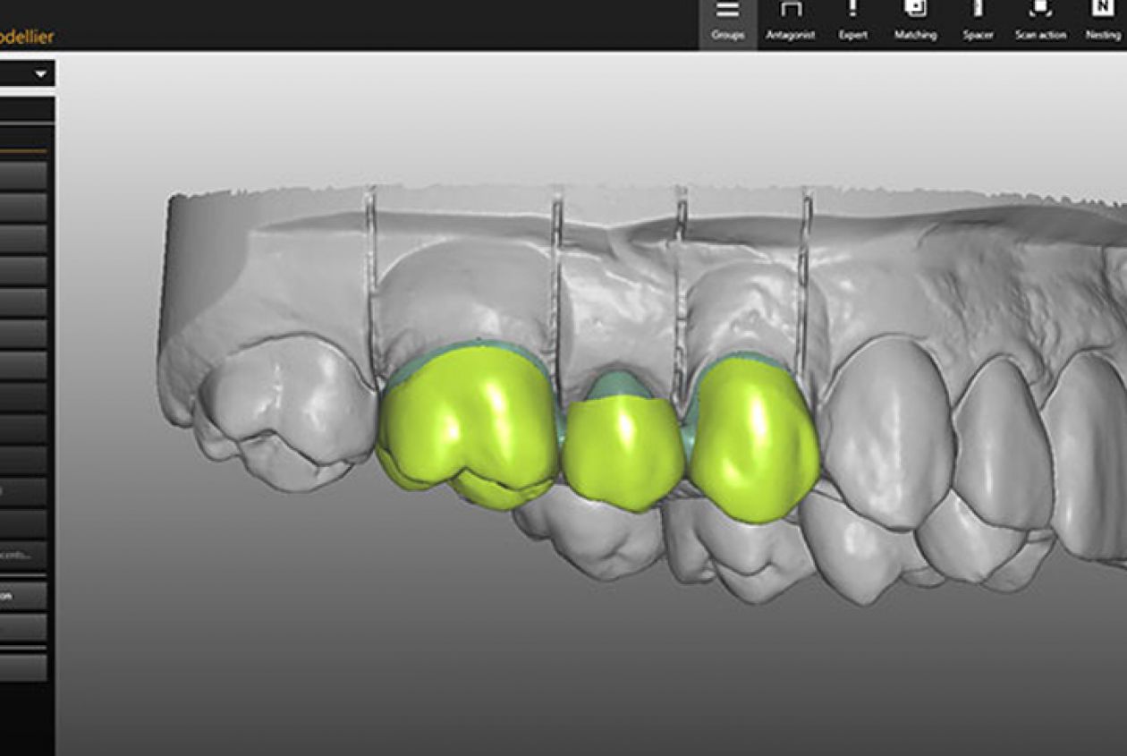The height and width of the screenshot is (756, 1127).
Task: Click the left panel button ending in "cents..."
Action: 23,553
